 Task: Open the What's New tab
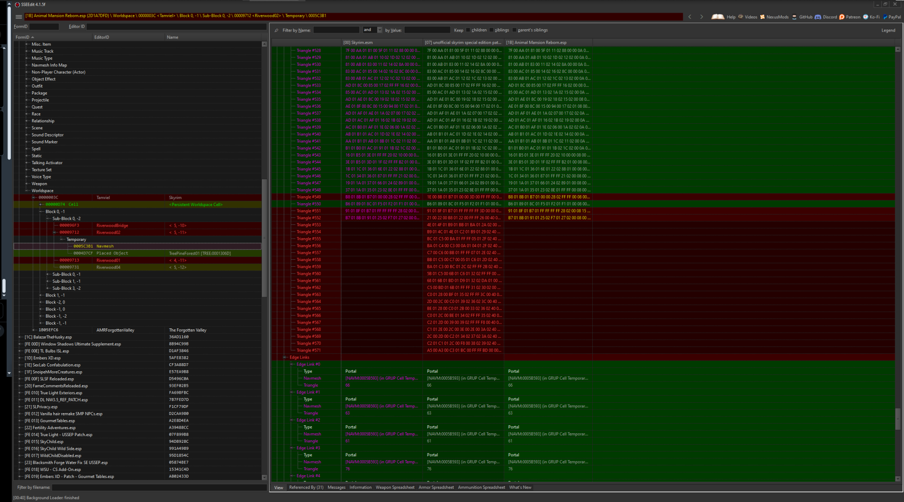[520, 487]
